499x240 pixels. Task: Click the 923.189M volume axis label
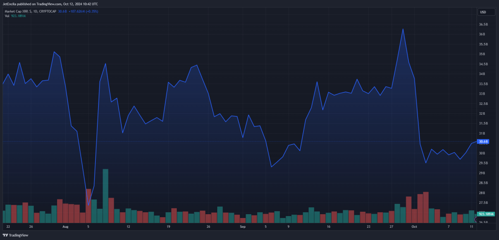tap(486, 214)
